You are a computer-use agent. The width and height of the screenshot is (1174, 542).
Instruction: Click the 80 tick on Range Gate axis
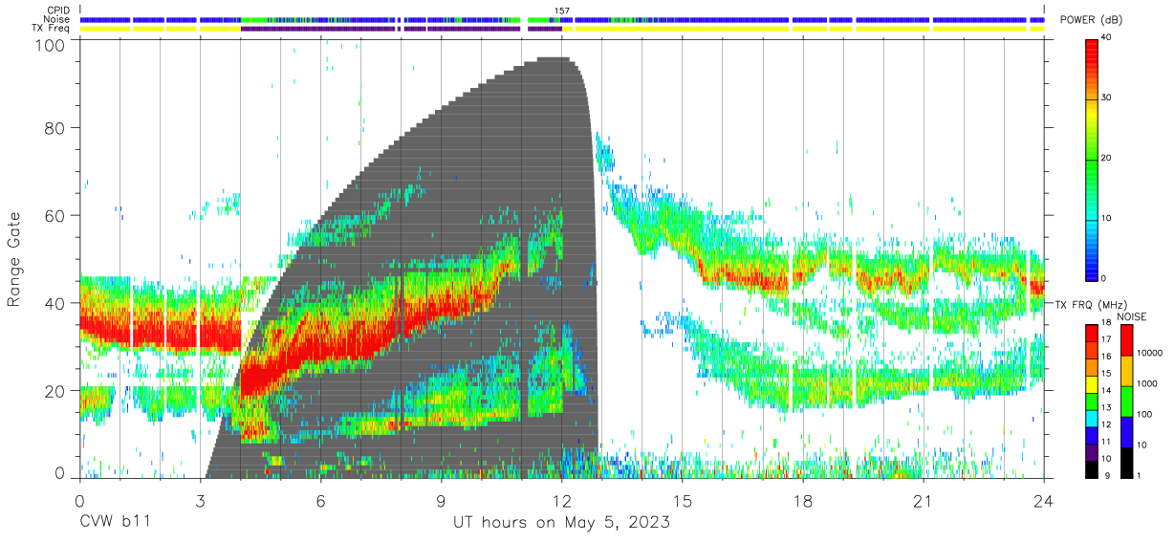[x=54, y=127]
